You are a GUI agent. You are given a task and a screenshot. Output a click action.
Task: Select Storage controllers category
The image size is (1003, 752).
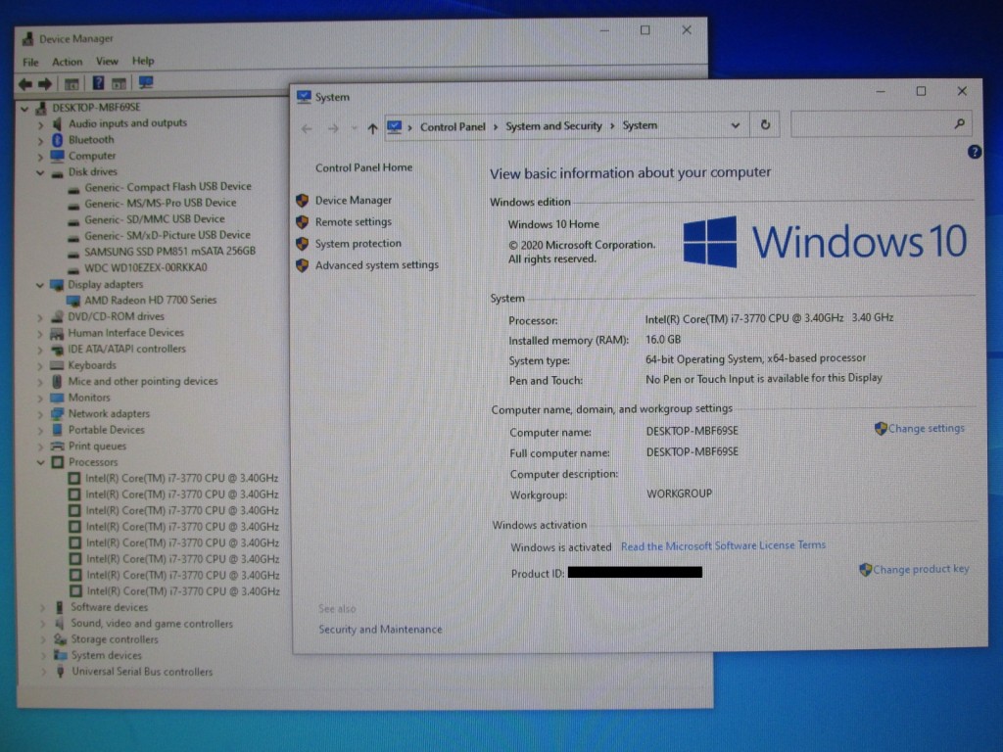pyautogui.click(x=115, y=639)
